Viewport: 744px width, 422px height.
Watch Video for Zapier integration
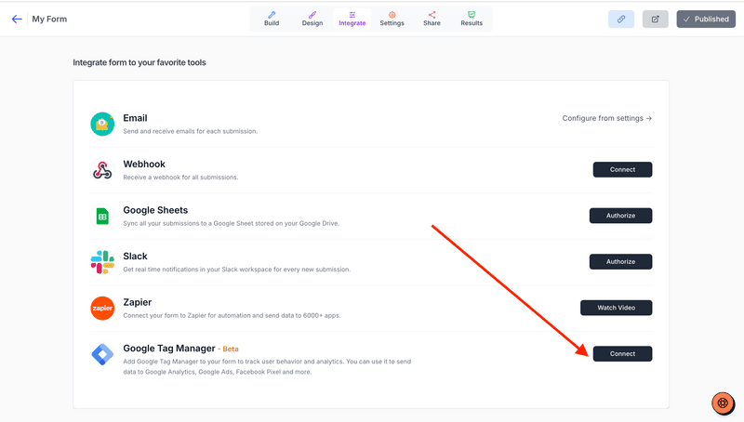tap(616, 308)
